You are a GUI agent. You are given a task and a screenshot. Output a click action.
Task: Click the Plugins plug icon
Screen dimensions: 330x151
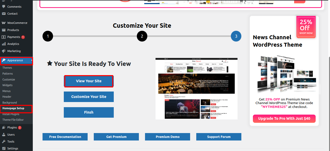coord(4,127)
